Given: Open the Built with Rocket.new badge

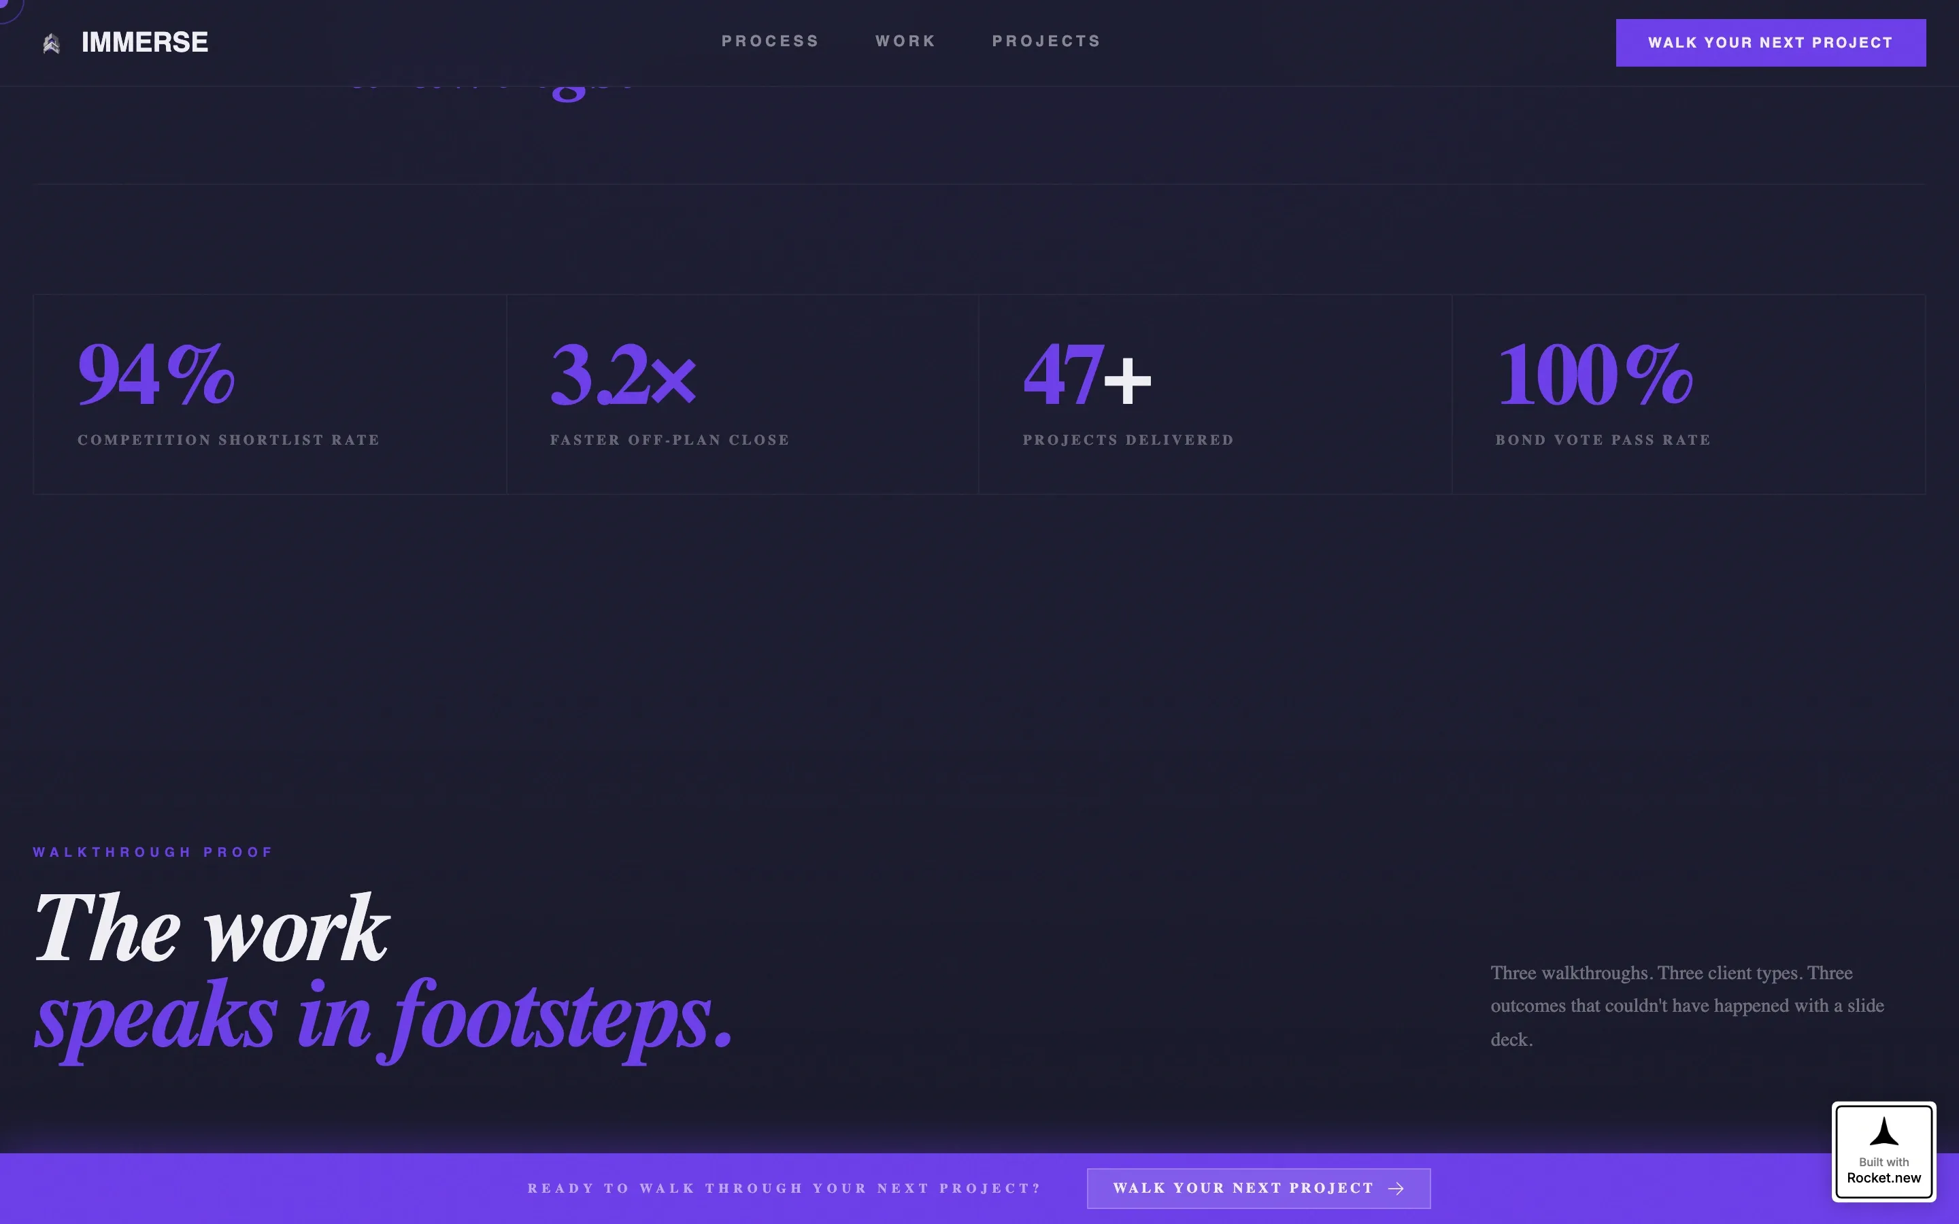Looking at the screenshot, I should [1883, 1151].
